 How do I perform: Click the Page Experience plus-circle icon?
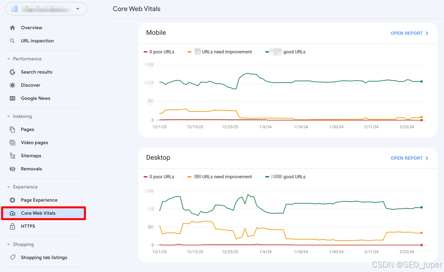click(x=12, y=200)
